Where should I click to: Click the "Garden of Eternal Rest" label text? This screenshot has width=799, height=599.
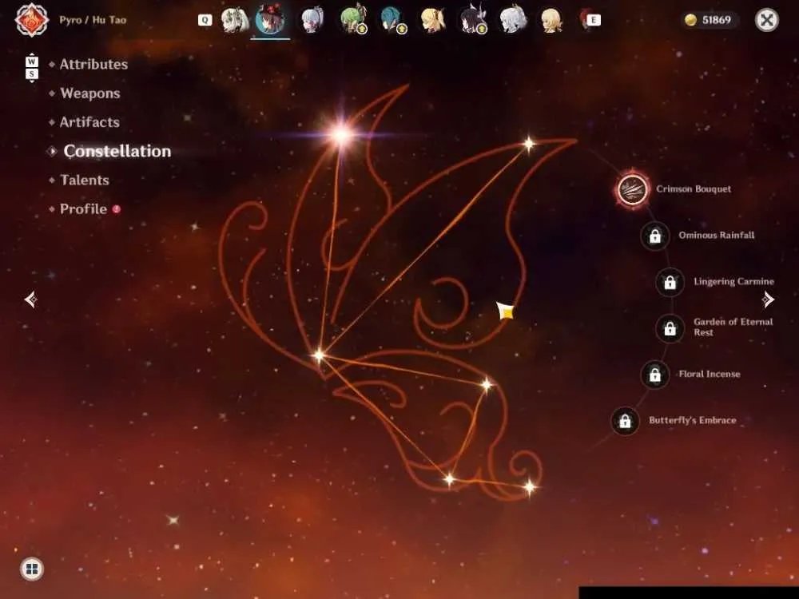coord(733,327)
